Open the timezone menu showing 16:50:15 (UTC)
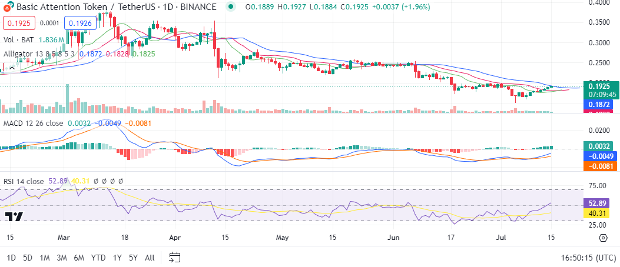The width and height of the screenshot is (620, 267). click(589, 258)
